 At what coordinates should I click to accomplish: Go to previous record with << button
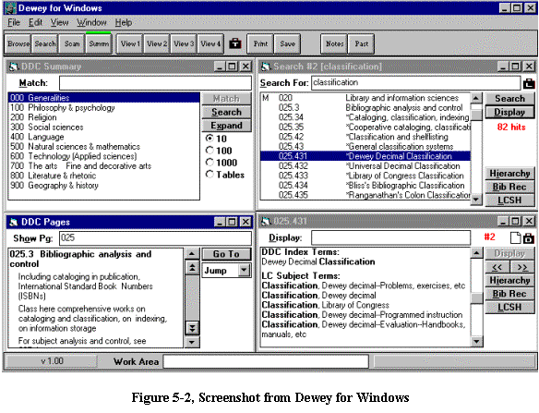tap(497, 267)
